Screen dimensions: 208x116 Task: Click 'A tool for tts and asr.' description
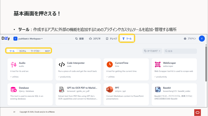[x=20, y=71]
